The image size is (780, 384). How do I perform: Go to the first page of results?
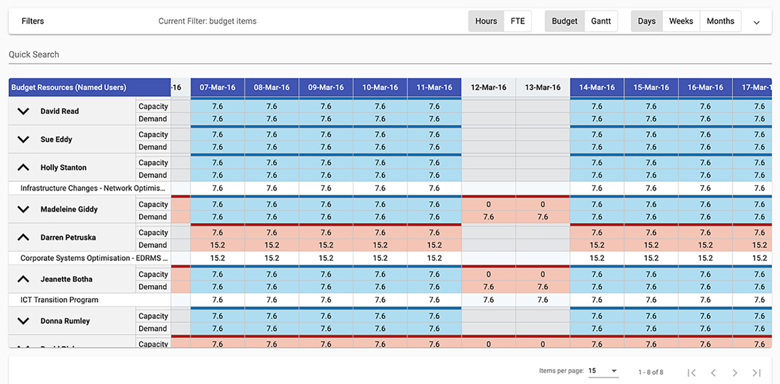pyautogui.click(x=691, y=373)
